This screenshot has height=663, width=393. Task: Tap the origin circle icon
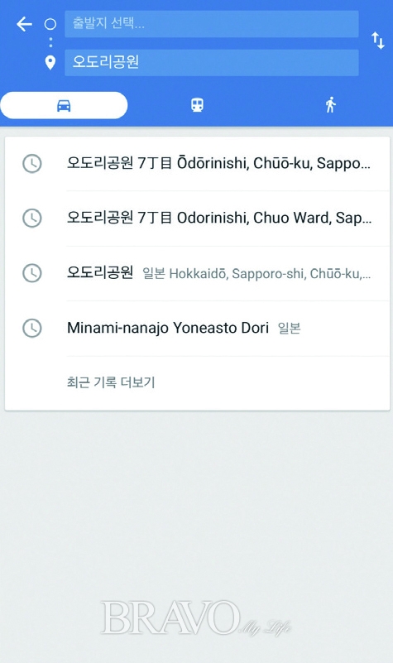[x=50, y=24]
